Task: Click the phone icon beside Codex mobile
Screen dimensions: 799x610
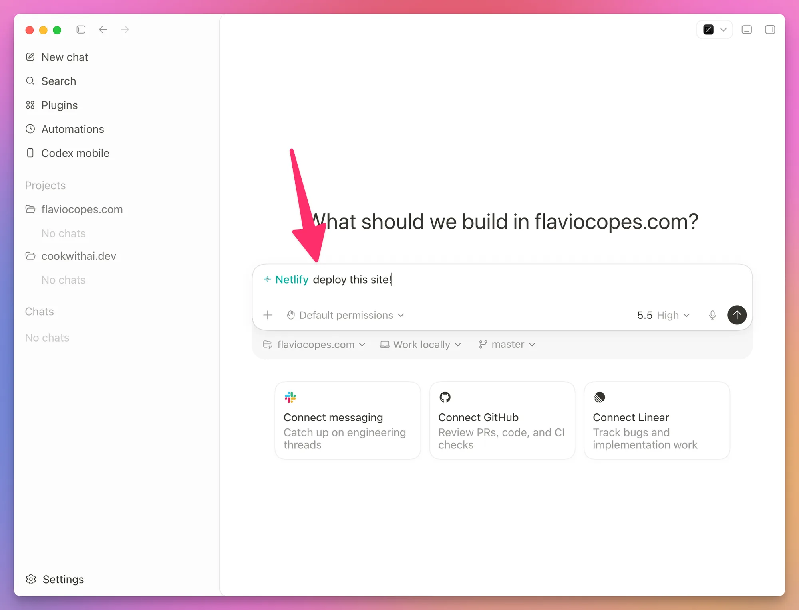Action: click(30, 153)
